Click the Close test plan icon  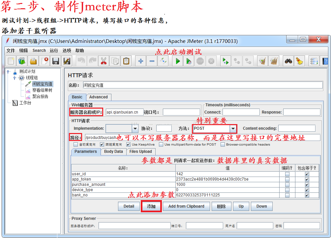click(x=45, y=61)
